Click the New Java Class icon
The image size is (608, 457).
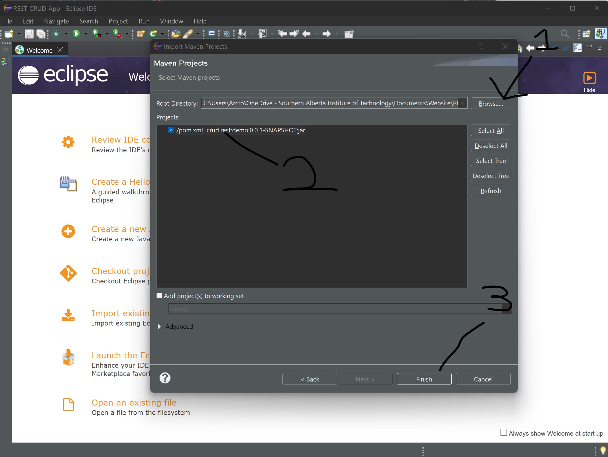pyautogui.click(x=154, y=34)
